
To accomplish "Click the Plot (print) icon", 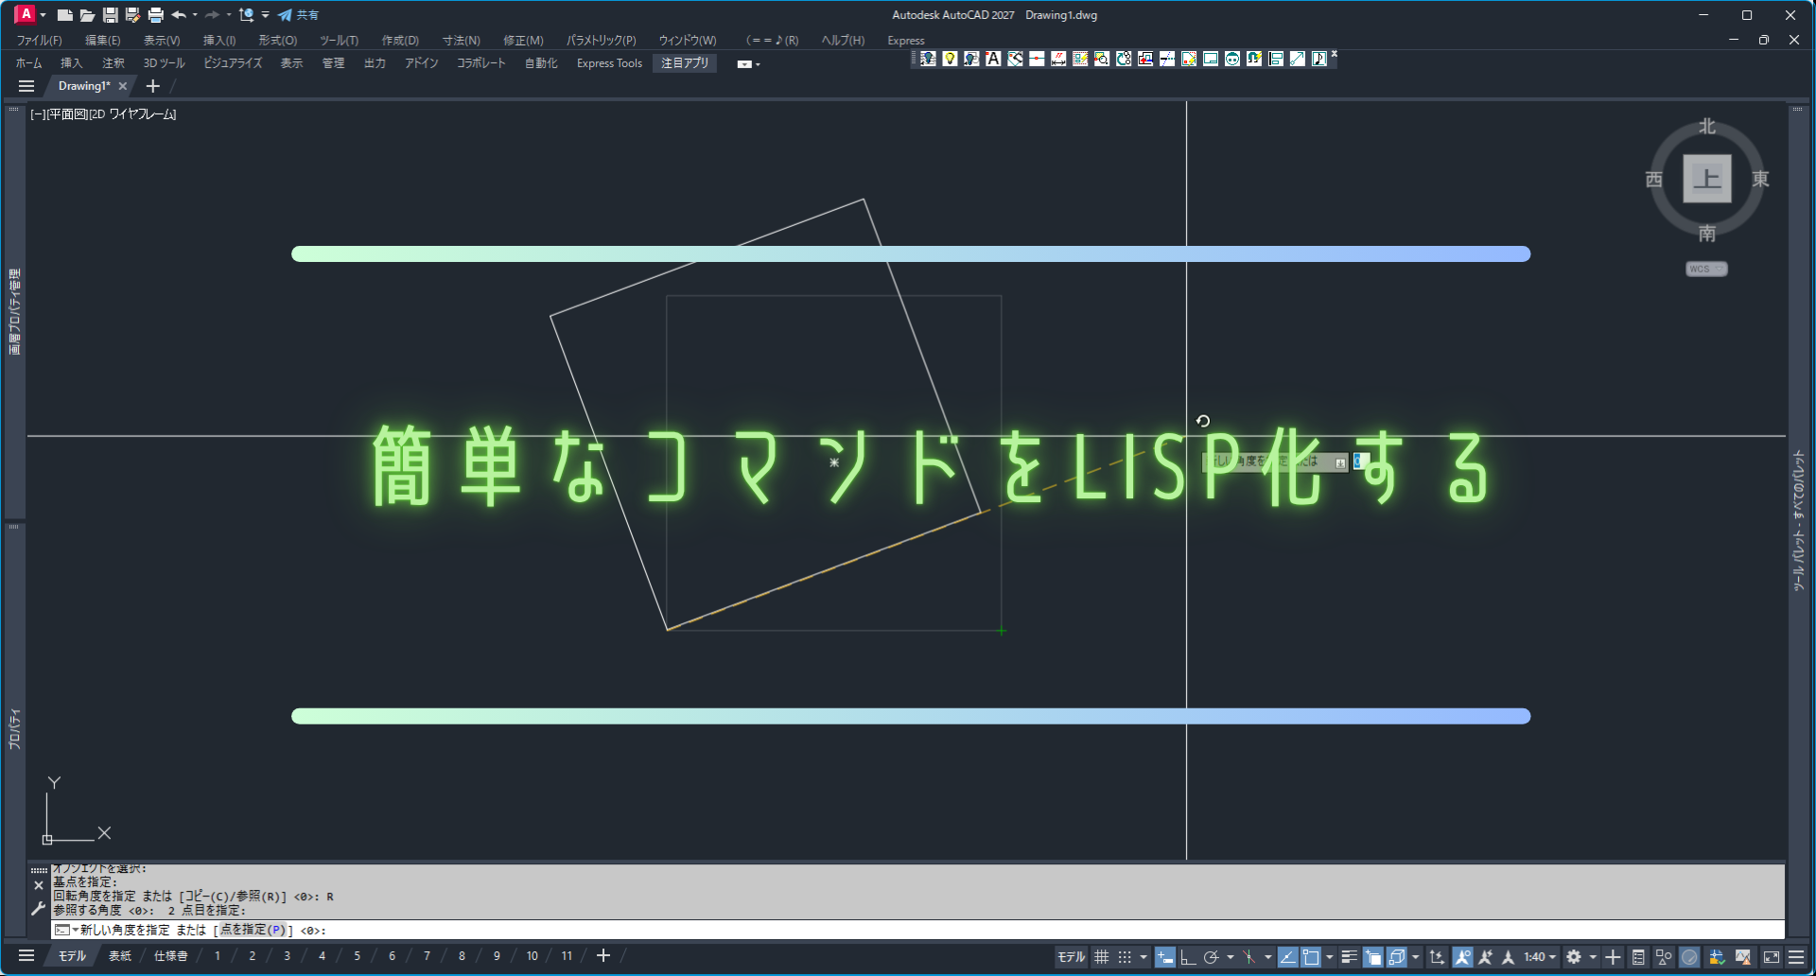I will (x=156, y=15).
